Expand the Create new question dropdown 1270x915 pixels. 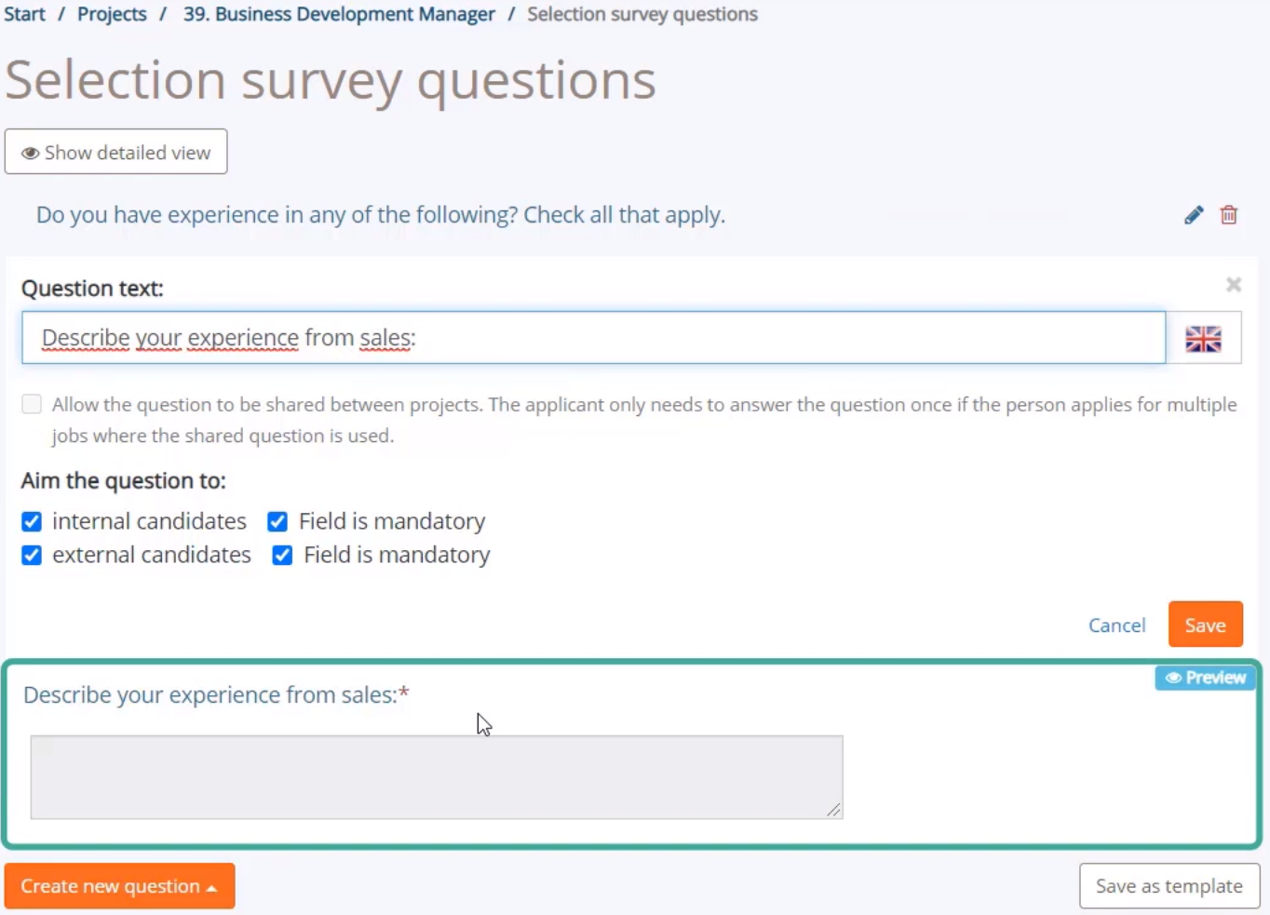tap(119, 886)
